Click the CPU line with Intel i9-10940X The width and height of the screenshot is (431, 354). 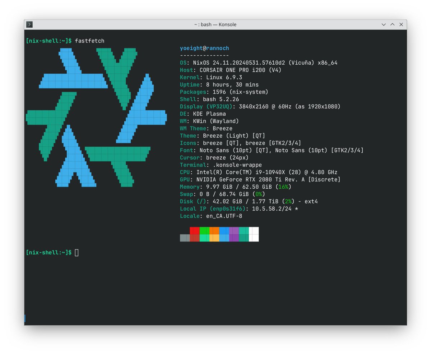coord(259,173)
